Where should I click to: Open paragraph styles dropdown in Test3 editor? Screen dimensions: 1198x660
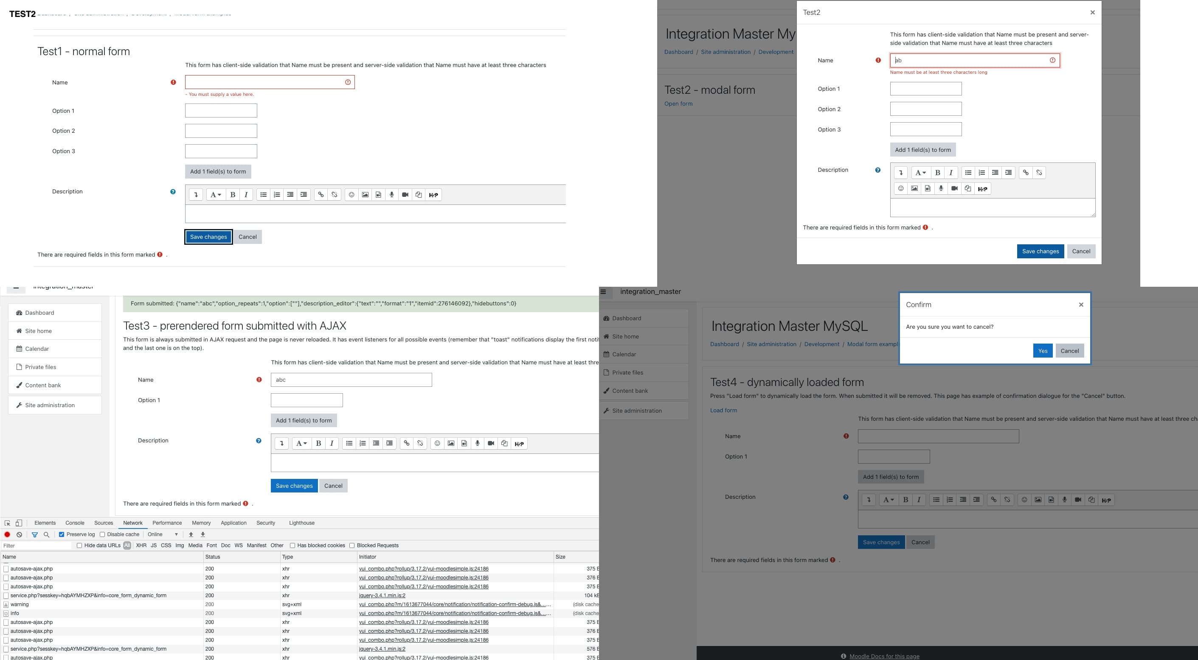(301, 443)
